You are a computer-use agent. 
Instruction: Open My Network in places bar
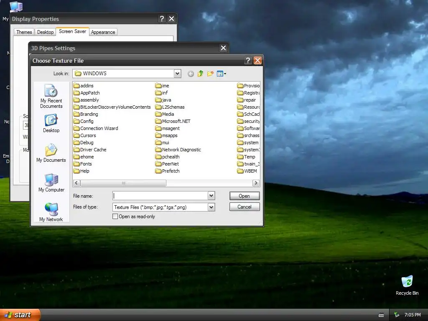click(x=51, y=212)
